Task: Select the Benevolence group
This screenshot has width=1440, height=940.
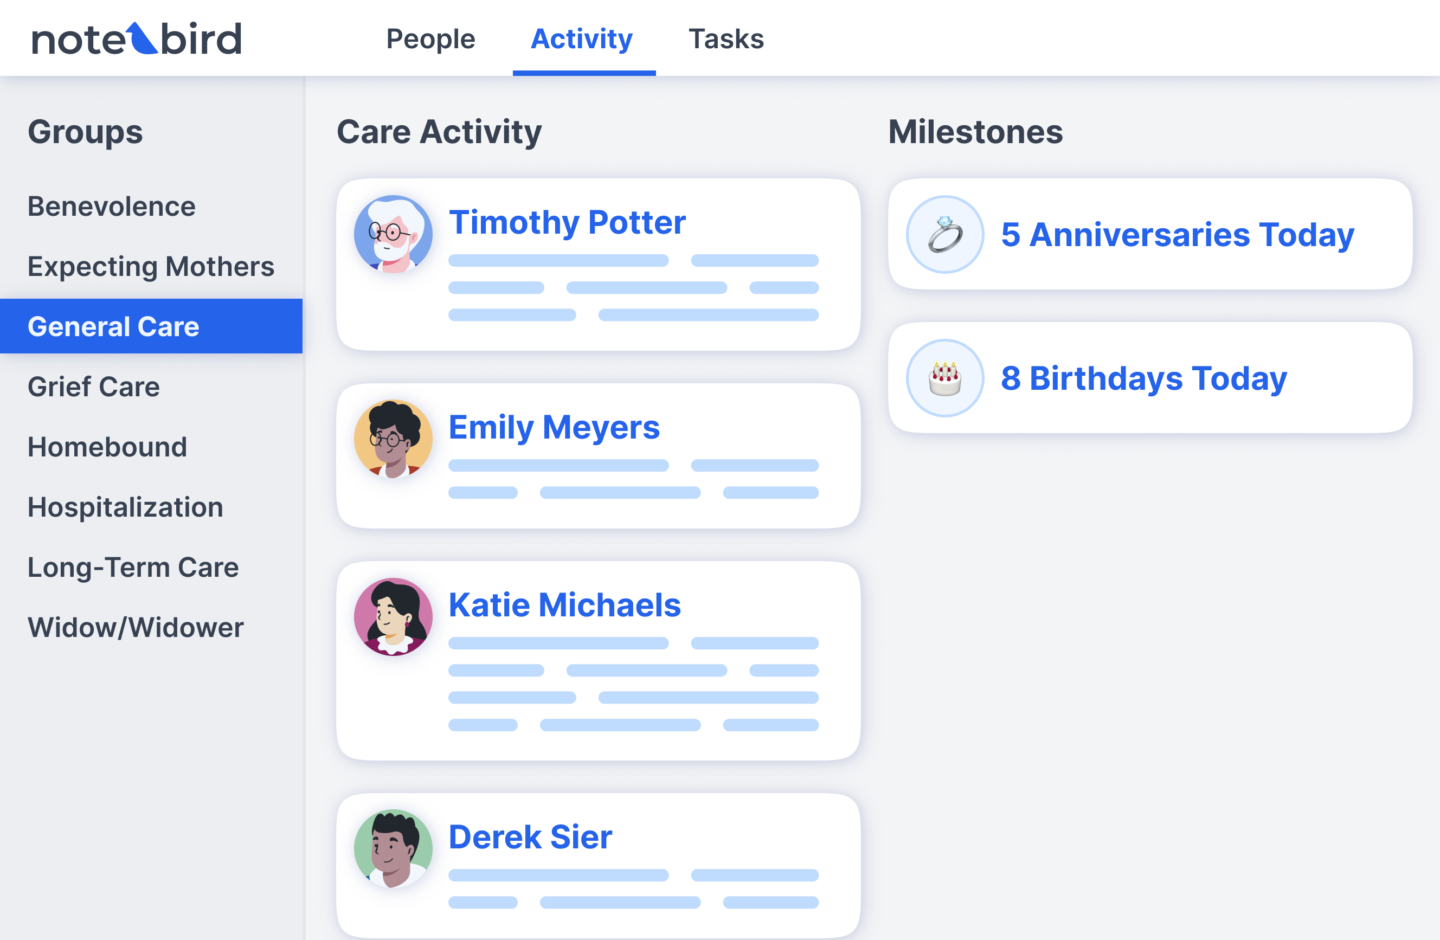Action: click(x=111, y=205)
